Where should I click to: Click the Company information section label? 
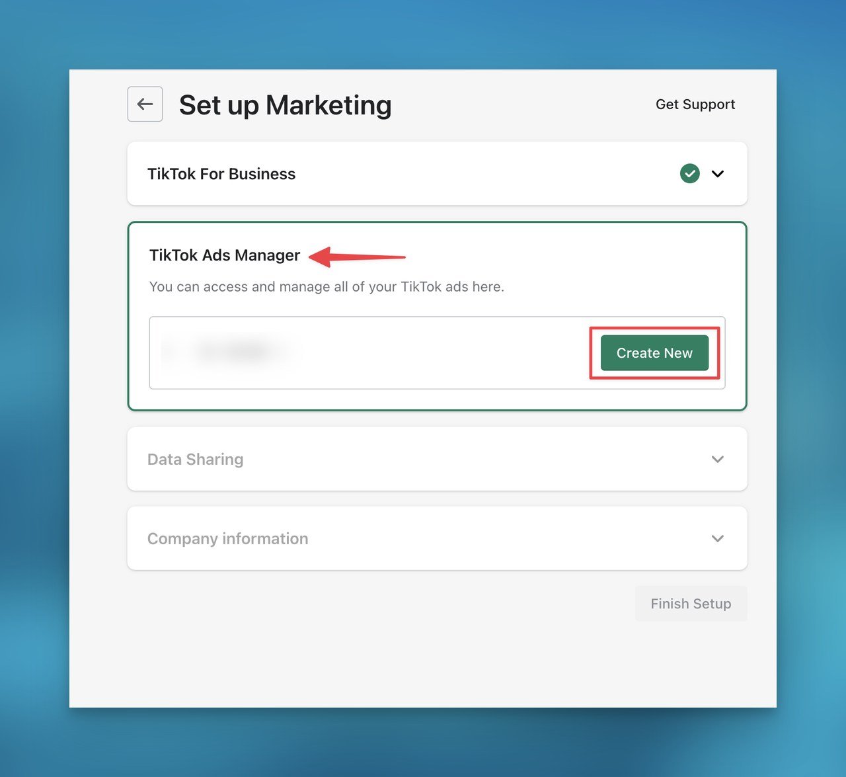pyautogui.click(x=228, y=539)
